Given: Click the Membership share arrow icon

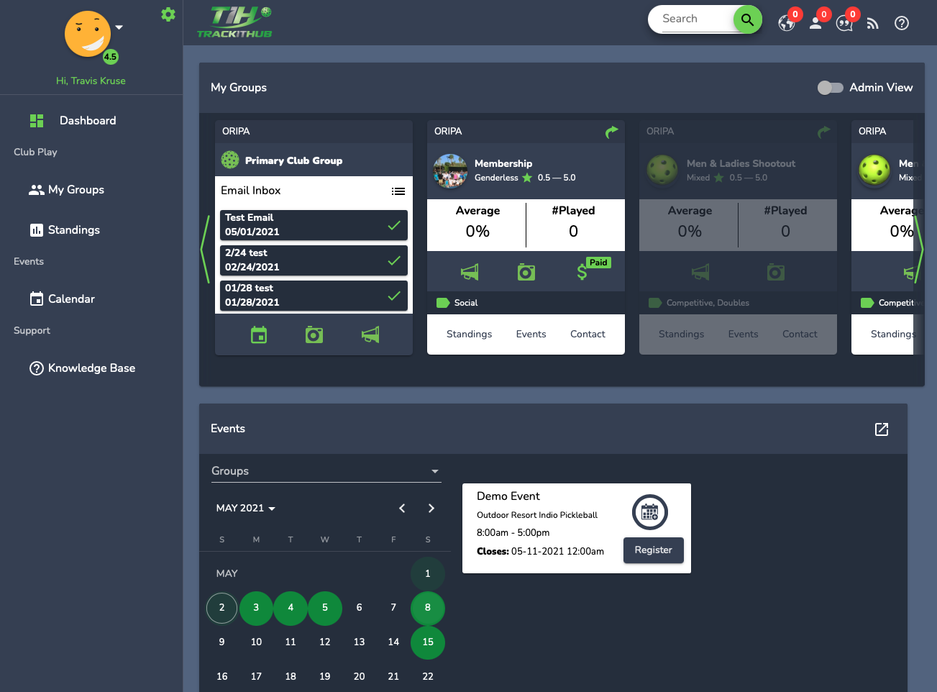Looking at the screenshot, I should [x=611, y=132].
